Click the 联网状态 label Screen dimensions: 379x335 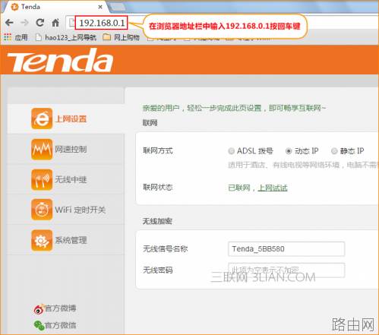pyautogui.click(x=158, y=188)
